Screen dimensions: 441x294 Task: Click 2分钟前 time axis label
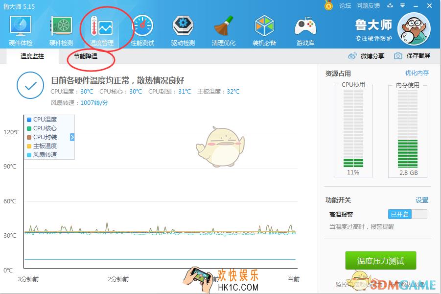click(118, 279)
